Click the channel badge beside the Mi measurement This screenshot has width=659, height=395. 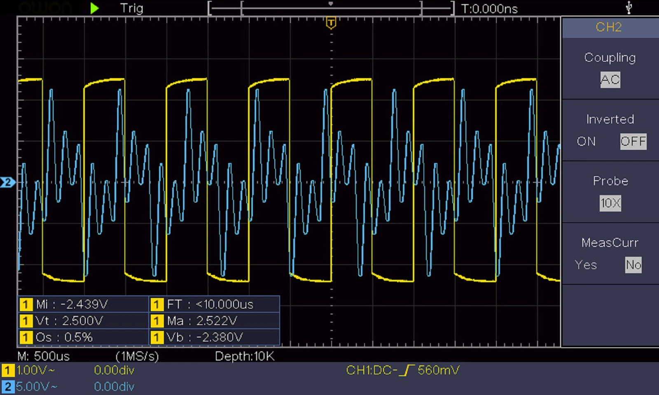tap(26, 304)
